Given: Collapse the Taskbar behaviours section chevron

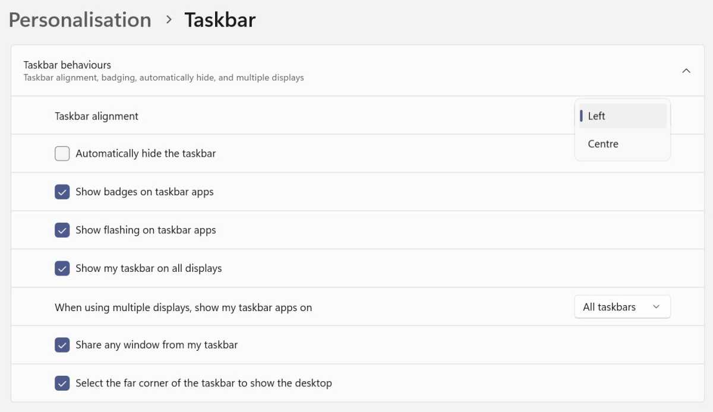Looking at the screenshot, I should (686, 71).
